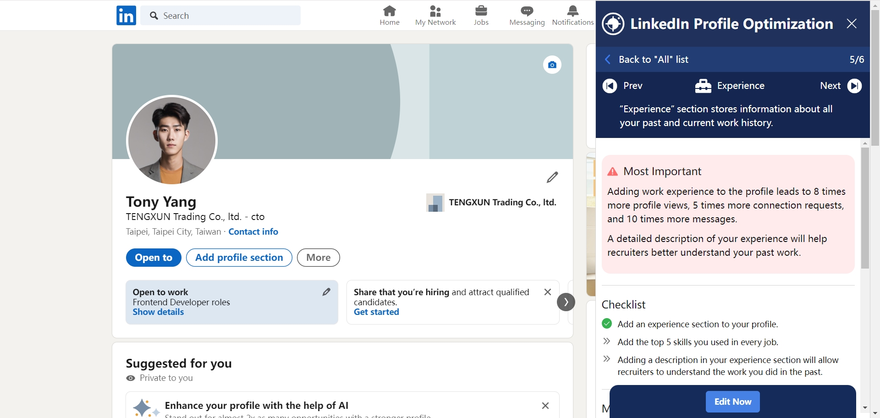
Task: Open the More dropdown button
Action: click(318, 258)
